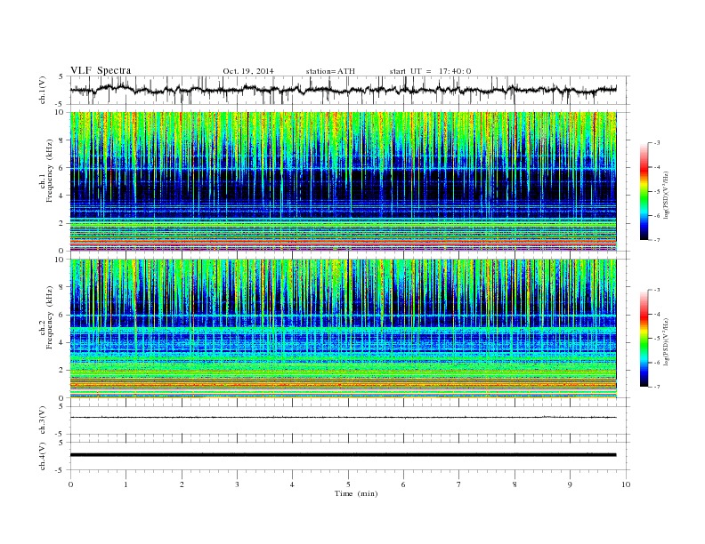
Task: Click the "4" kHz tick of ch.1 spectrogram
Action: (x=62, y=196)
